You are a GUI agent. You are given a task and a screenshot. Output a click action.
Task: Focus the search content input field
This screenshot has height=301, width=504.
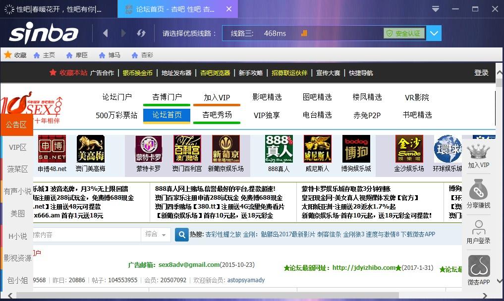point(87,235)
